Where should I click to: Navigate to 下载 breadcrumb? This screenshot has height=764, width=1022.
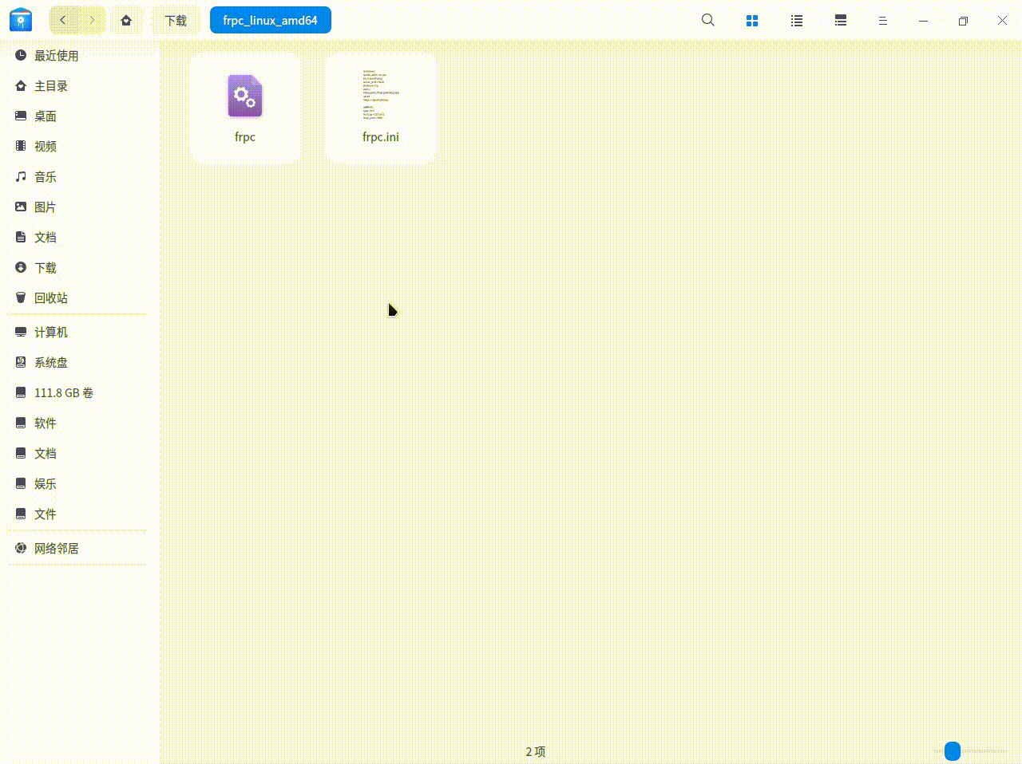coord(176,21)
